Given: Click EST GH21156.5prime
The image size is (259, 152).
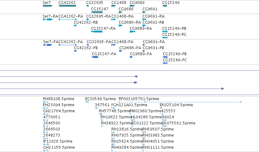Looking at the screenshot, I should (x=46, y=150).
